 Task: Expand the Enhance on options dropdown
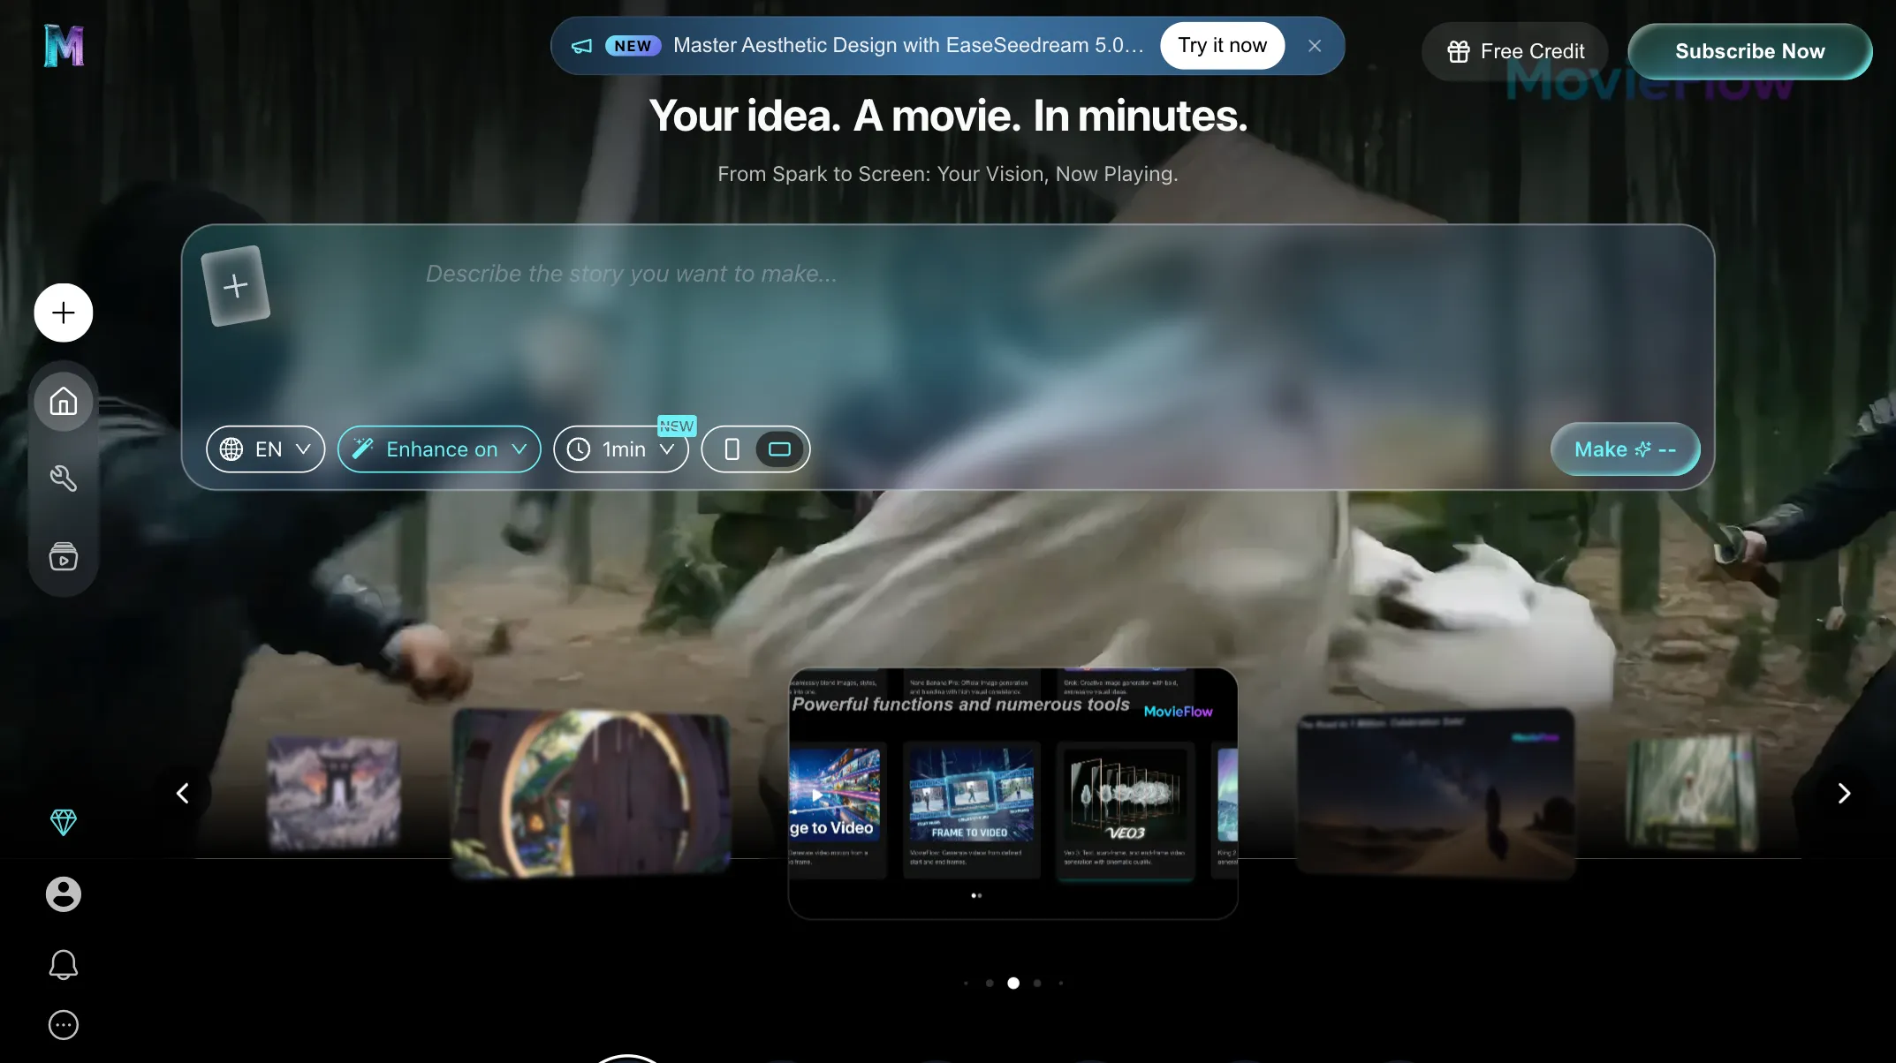click(520, 449)
